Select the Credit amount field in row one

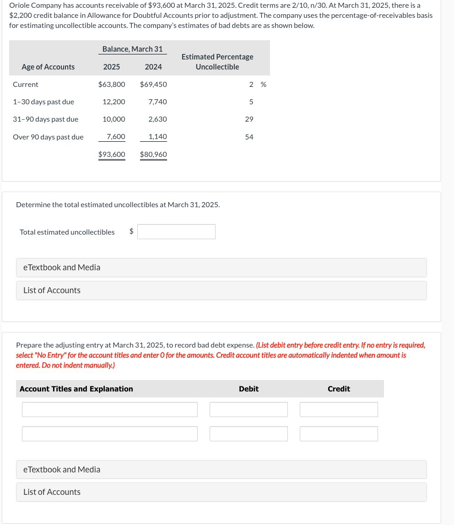(x=339, y=409)
